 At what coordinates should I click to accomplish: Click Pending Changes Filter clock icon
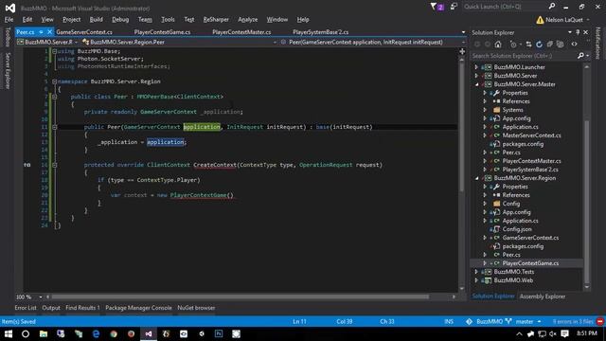[513, 45]
